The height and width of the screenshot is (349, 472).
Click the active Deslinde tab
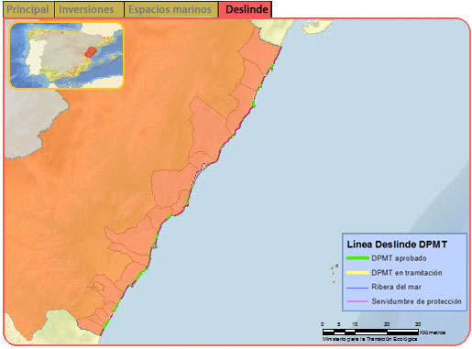pos(246,9)
